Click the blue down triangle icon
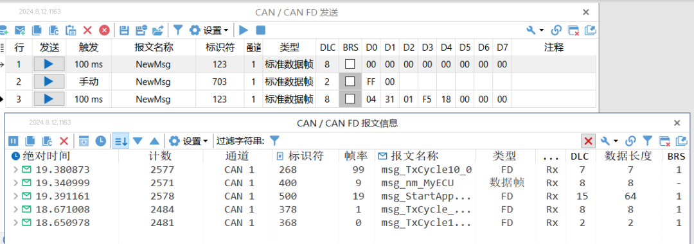694x244 pixels. (138, 141)
